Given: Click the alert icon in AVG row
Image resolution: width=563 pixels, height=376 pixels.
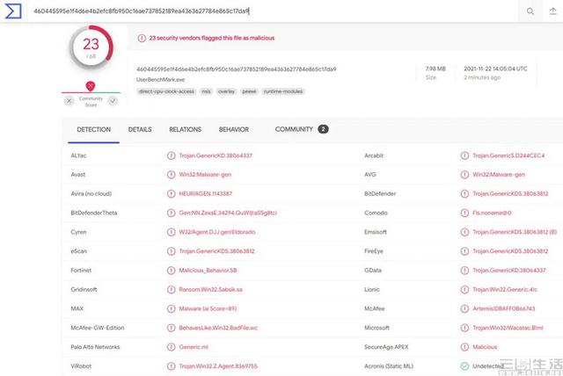Looking at the screenshot, I should click(x=464, y=175).
